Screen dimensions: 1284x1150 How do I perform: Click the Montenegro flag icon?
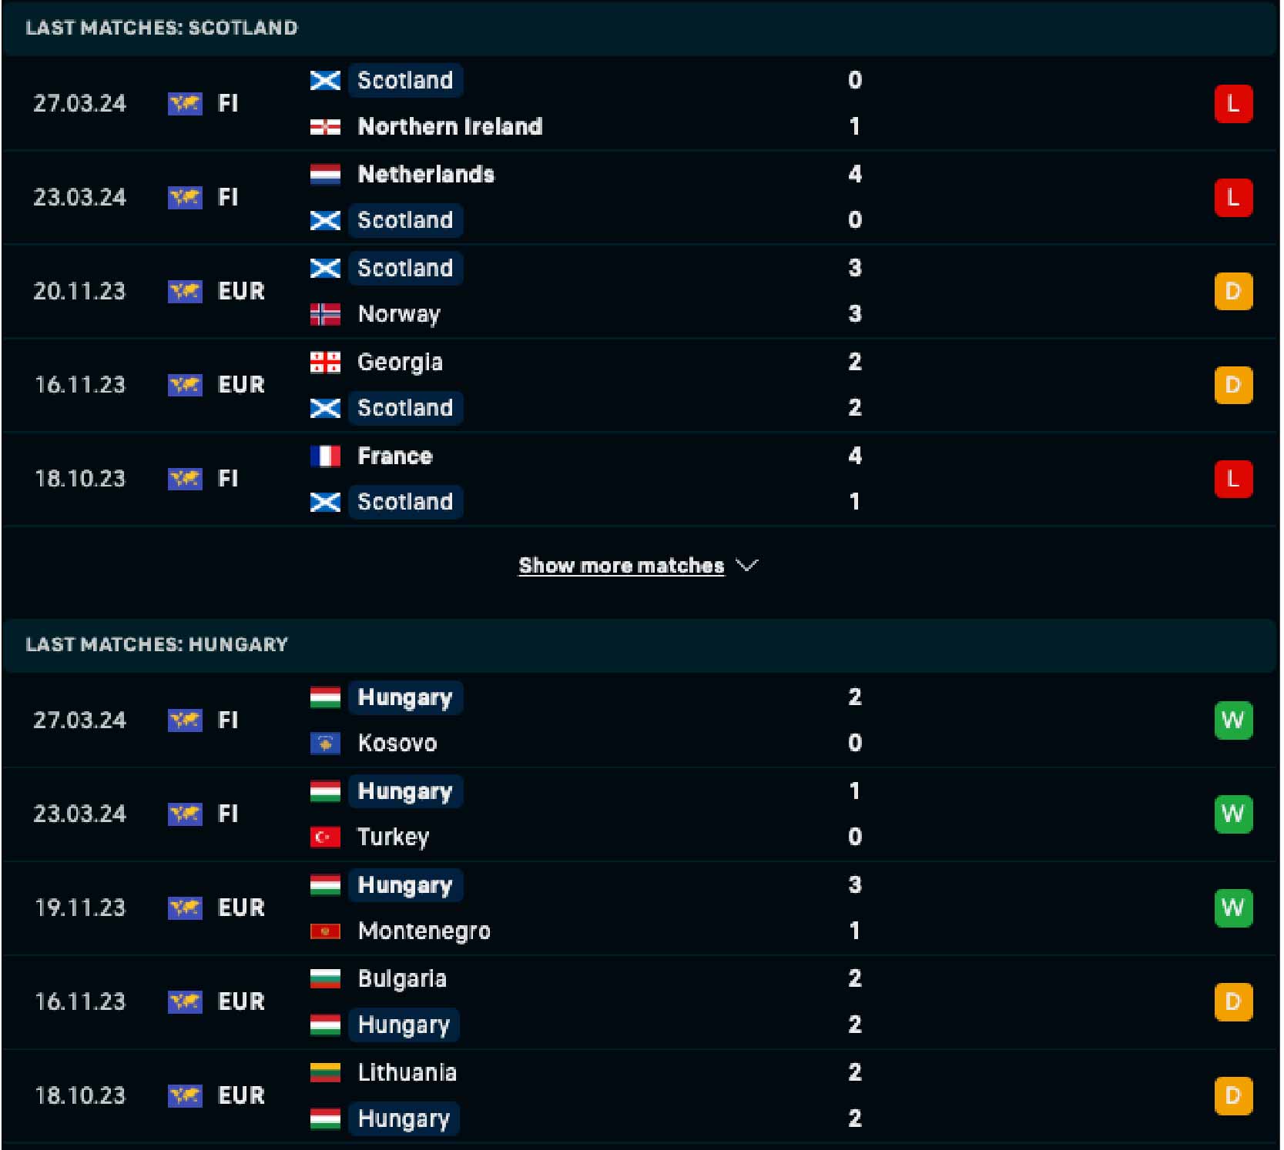coord(325,931)
